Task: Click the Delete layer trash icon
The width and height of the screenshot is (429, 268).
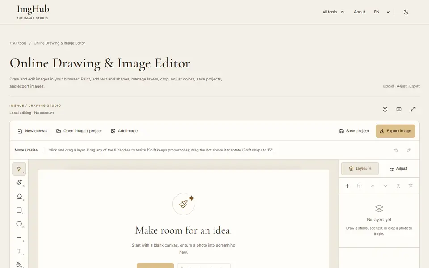Action: pyautogui.click(x=411, y=186)
